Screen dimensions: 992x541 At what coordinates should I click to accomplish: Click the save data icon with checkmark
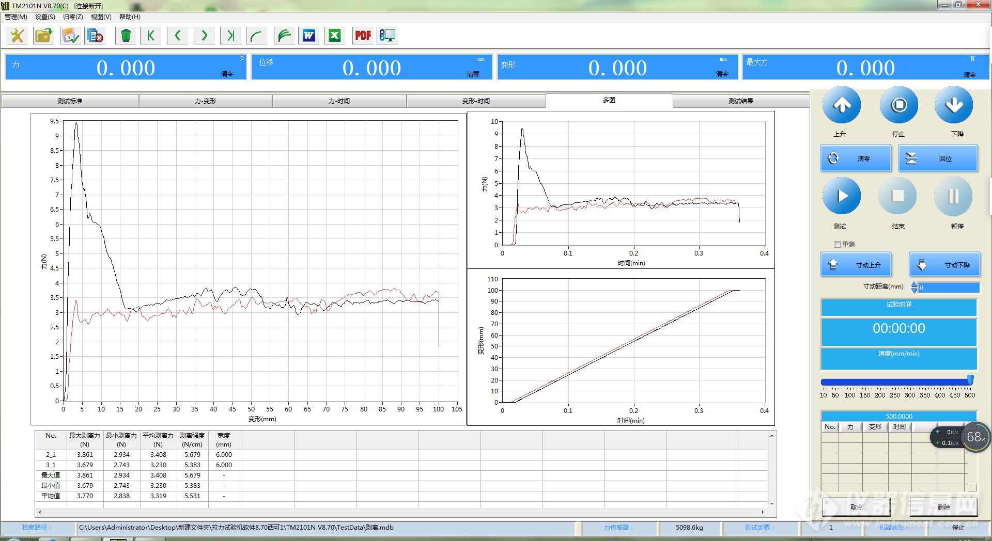coord(70,36)
